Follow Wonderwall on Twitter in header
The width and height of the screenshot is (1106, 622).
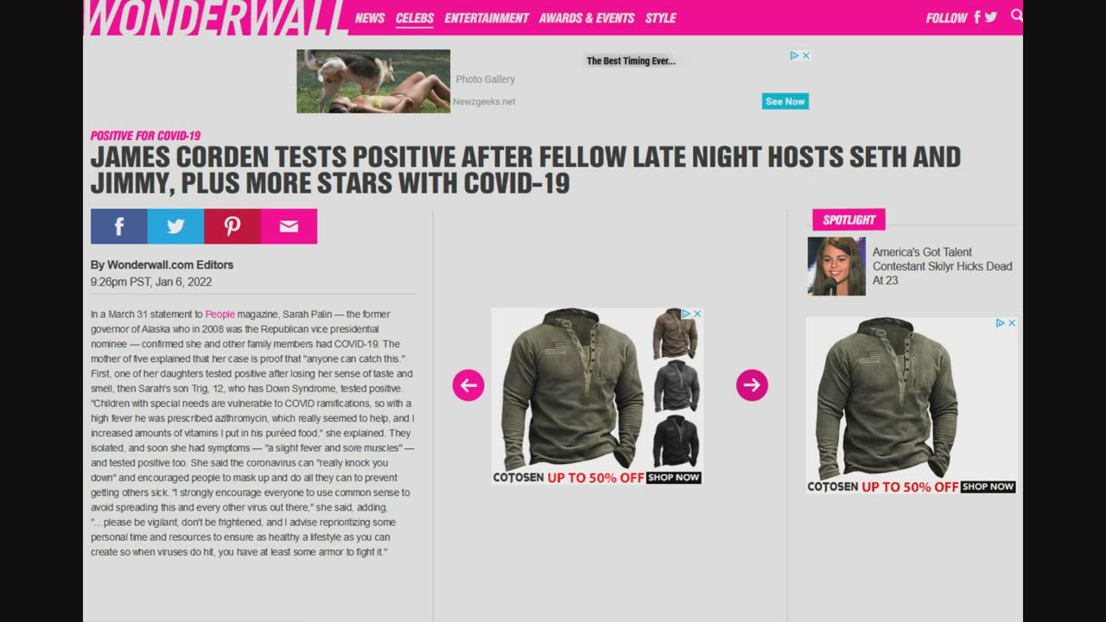[991, 17]
